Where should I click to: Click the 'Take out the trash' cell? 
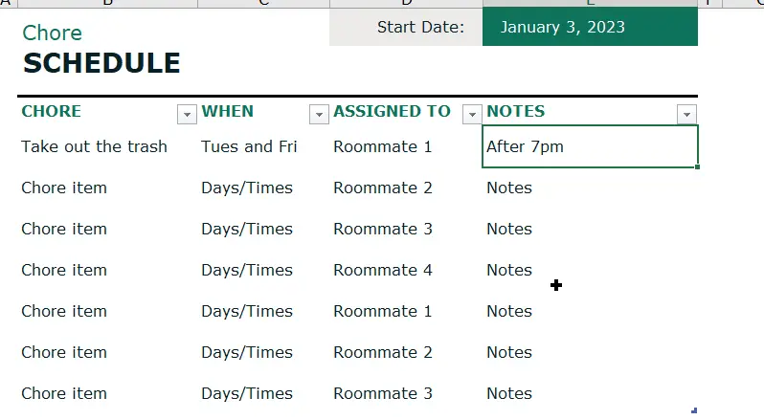pos(94,146)
